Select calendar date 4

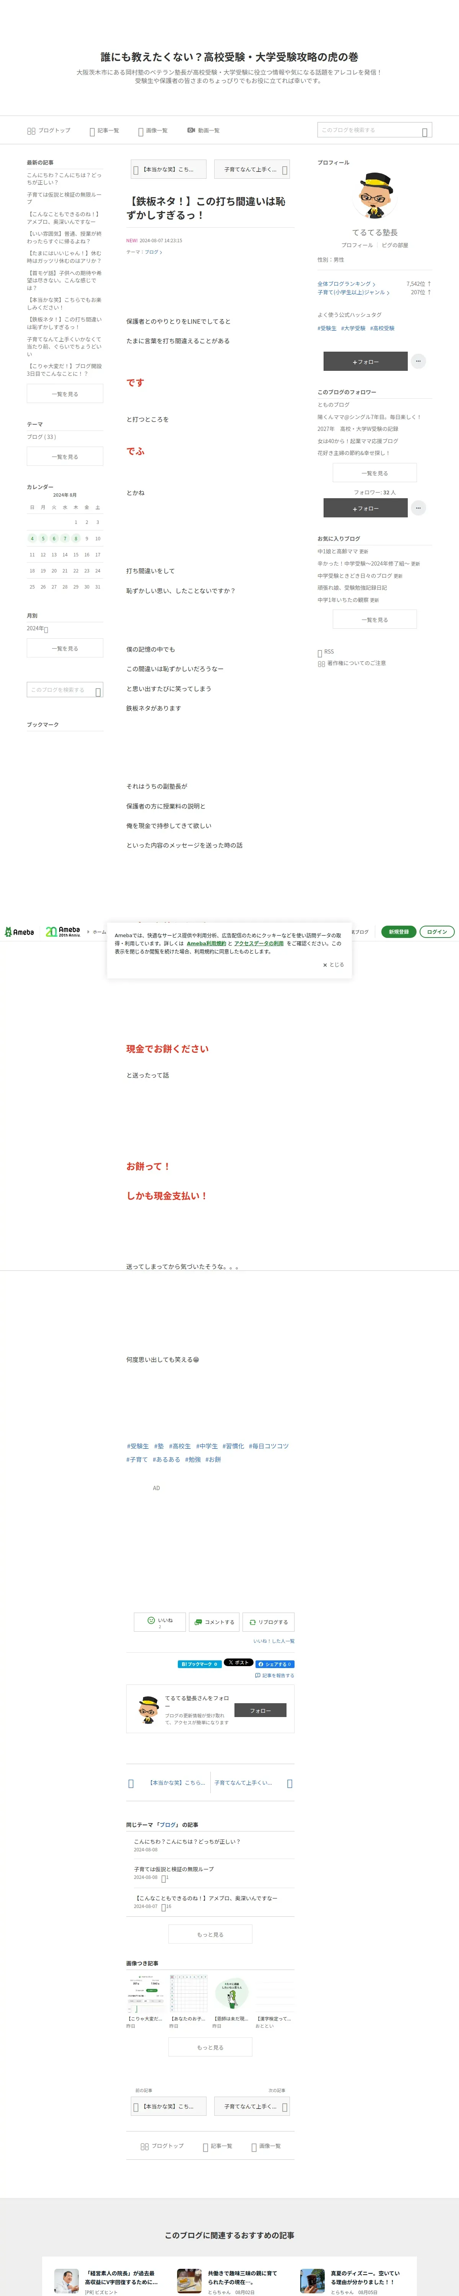(32, 538)
